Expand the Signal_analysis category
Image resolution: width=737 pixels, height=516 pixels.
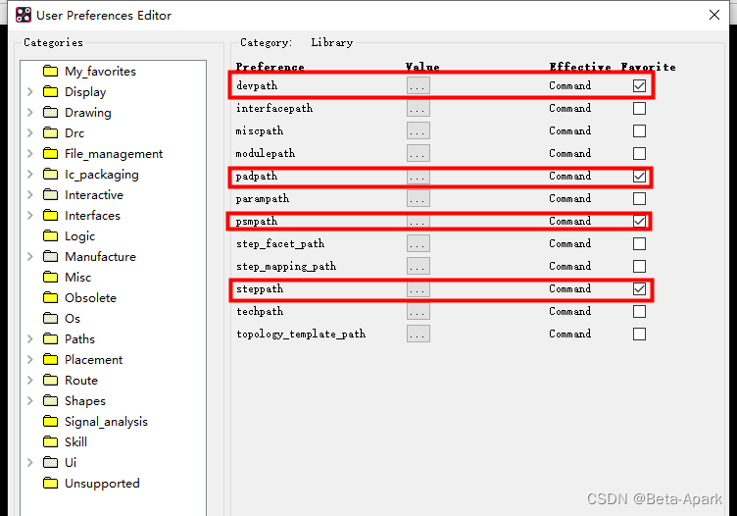click(x=30, y=422)
